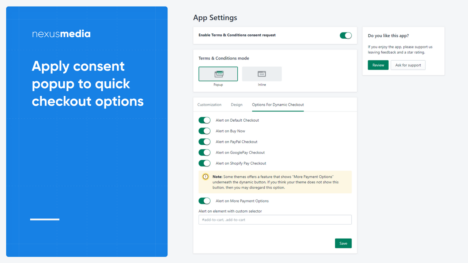This screenshot has height=263, width=468.
Task: Disable the Terms & Conditions consent request toggle
Action: tap(345, 35)
